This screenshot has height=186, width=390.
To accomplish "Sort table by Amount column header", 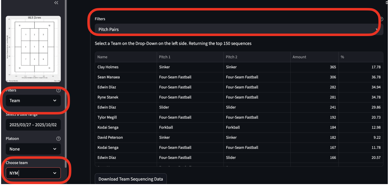I will tap(299, 57).
